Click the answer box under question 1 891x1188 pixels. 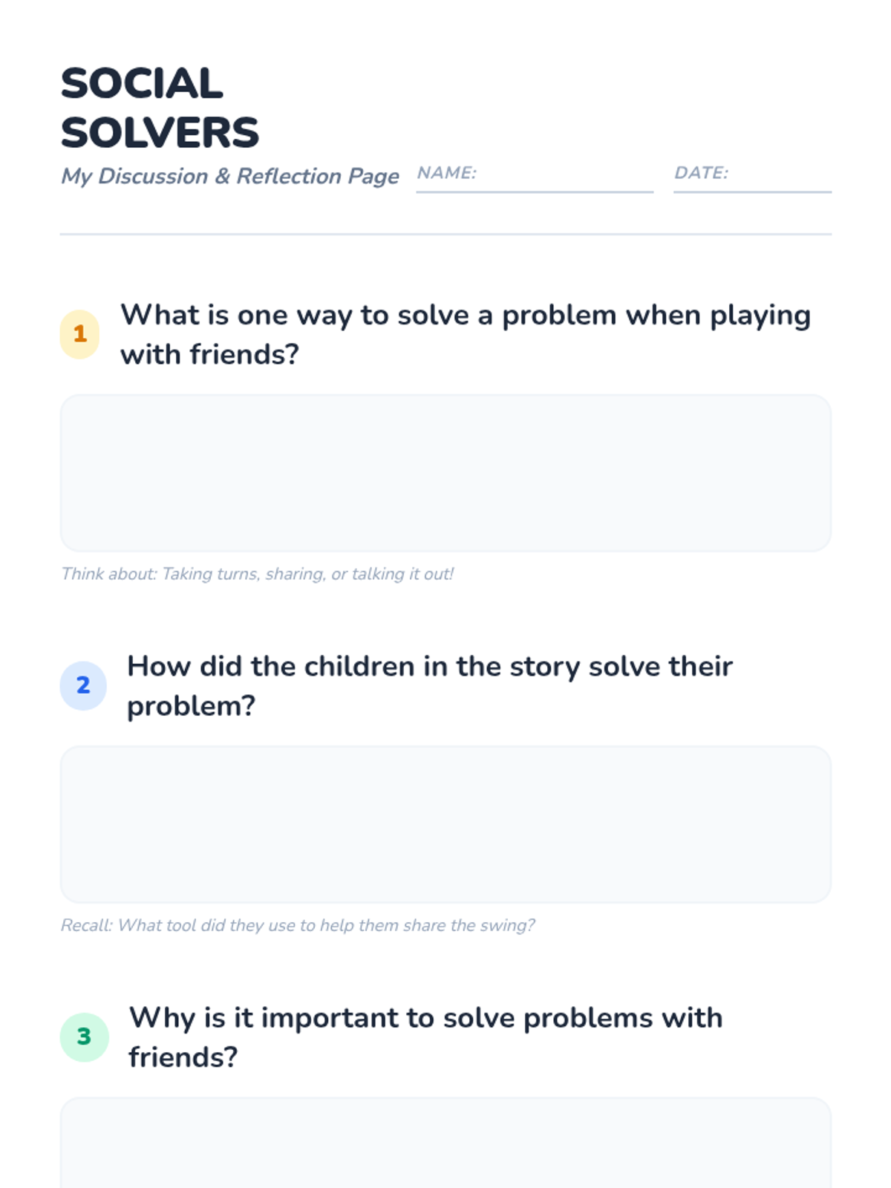pyautogui.click(x=446, y=473)
